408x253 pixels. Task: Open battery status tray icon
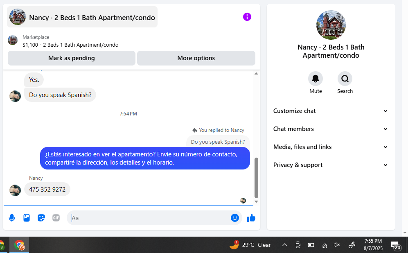tap(311, 245)
